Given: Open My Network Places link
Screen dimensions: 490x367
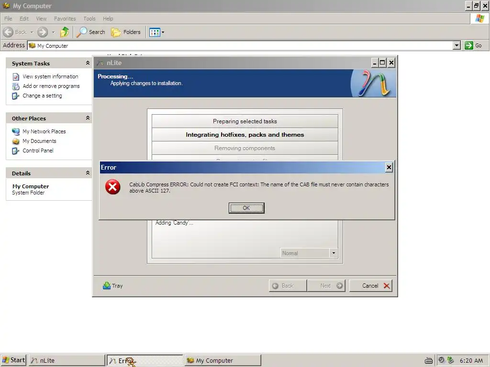Looking at the screenshot, I should pyautogui.click(x=44, y=131).
